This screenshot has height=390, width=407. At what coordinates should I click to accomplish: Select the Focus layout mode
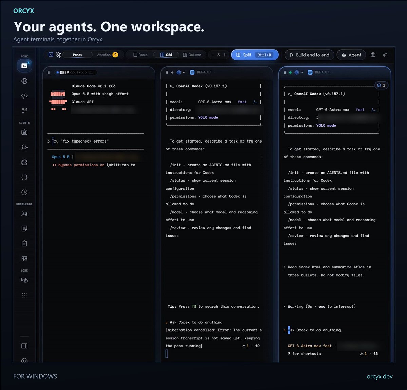[140, 55]
